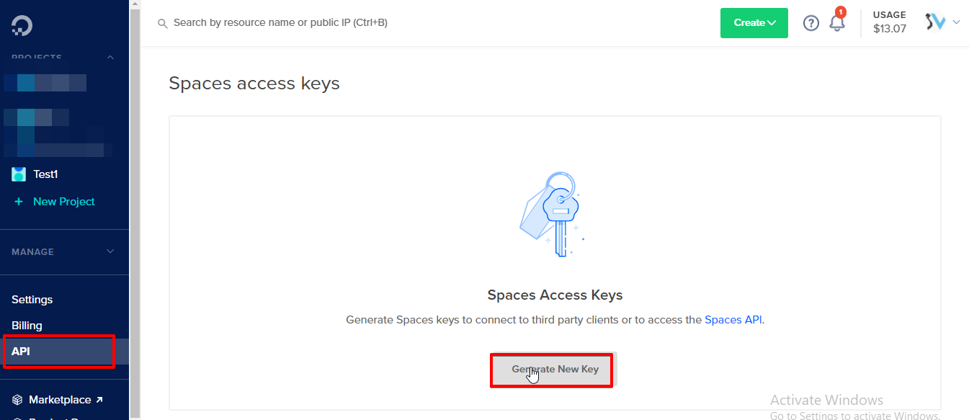Click the Marketplace cube icon
The image size is (969, 420).
pos(17,400)
